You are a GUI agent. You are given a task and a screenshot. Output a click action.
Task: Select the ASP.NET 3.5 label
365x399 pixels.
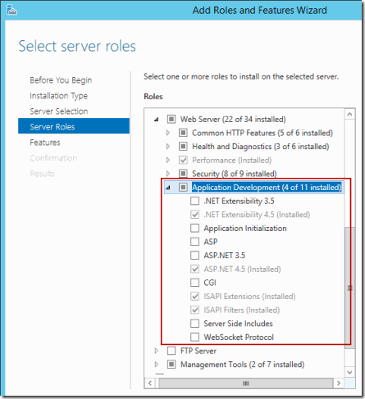click(x=224, y=256)
